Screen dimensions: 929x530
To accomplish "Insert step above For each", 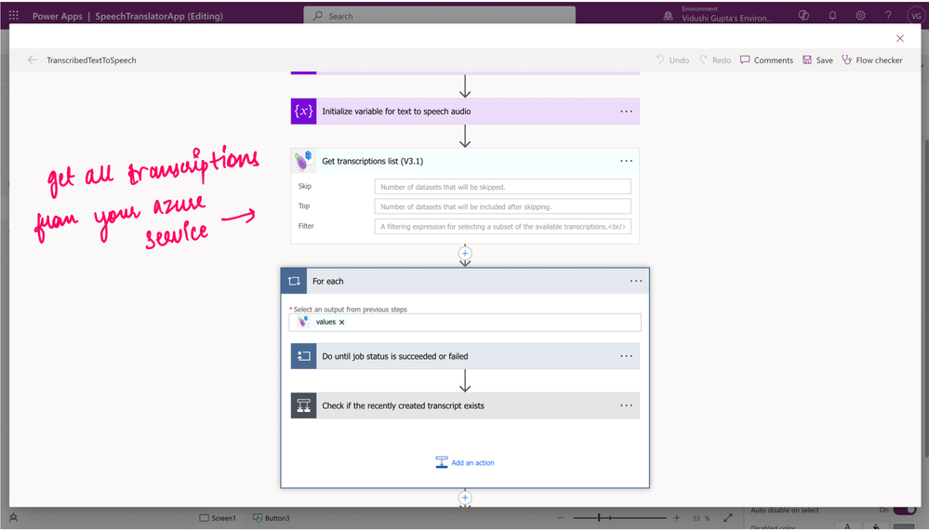I will click(x=465, y=254).
